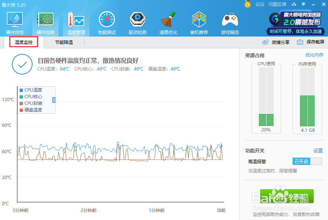
Task: Click 保存截屏 to save screenshot
Action: [311, 42]
